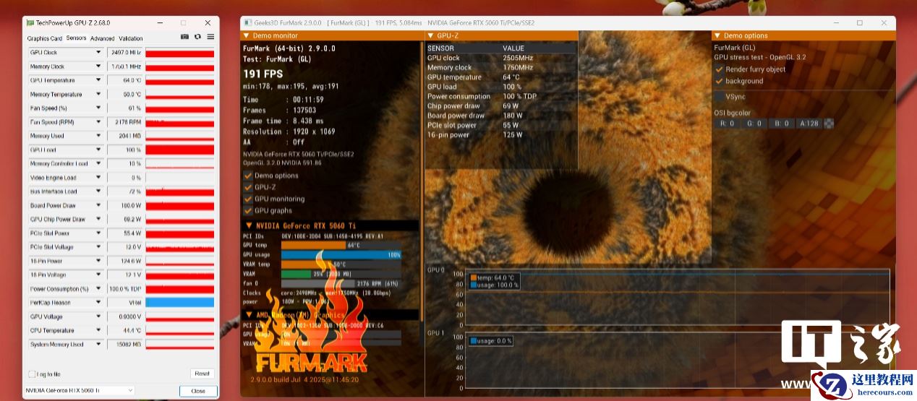The image size is (917, 401).
Task: Click the alpha checkerboard icon beside A:128
Action: 829,124
